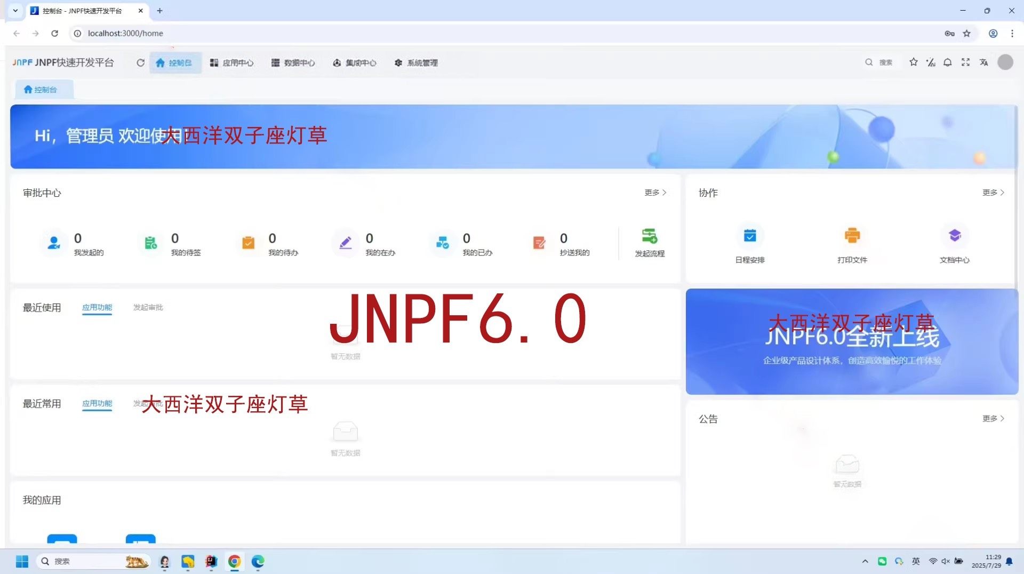Reload the page in the browser

pos(54,33)
